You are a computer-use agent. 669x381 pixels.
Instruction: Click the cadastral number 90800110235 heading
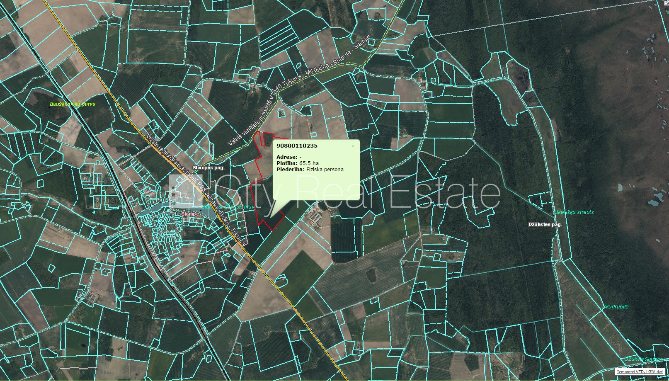pos(297,146)
